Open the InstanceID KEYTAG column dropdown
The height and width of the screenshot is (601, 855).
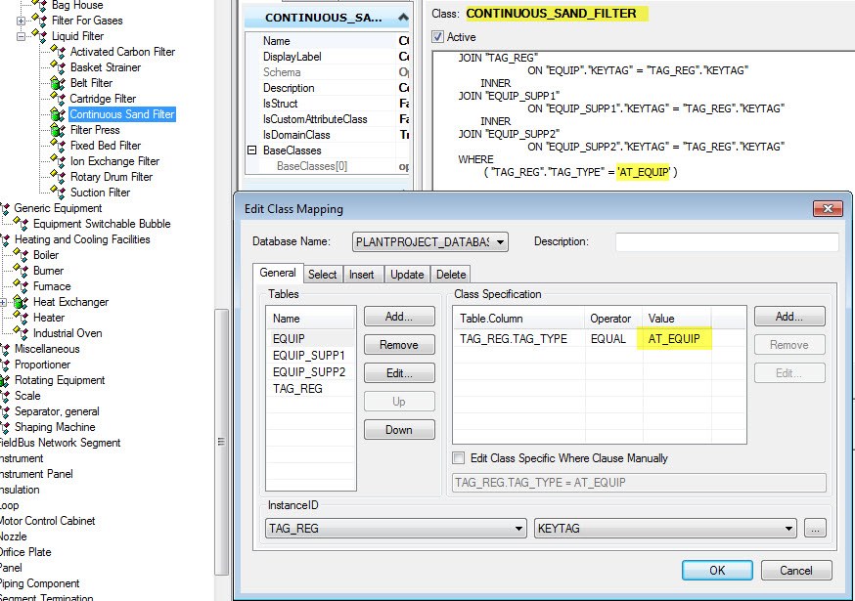[788, 529]
